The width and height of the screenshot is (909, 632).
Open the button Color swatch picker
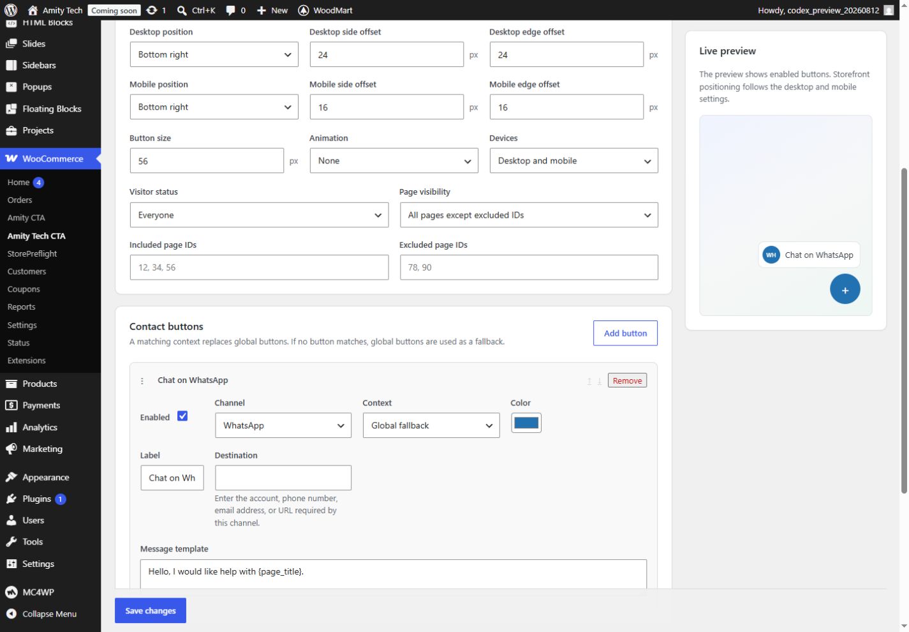point(526,423)
